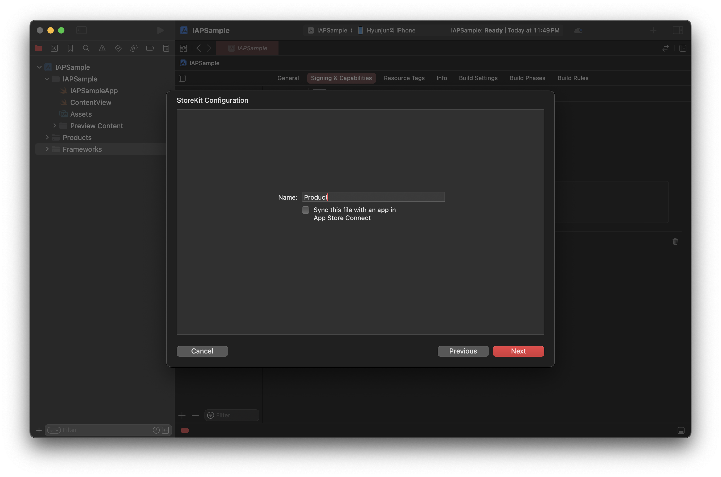721x477 pixels.
Task: Collapse the IAPSample root project
Action: [x=39, y=67]
